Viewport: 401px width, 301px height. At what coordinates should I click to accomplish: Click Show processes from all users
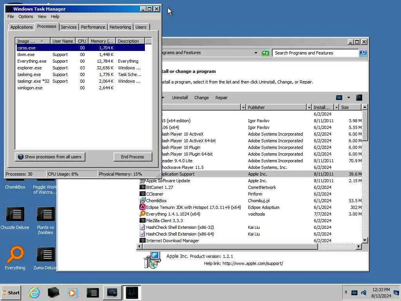[50, 157]
